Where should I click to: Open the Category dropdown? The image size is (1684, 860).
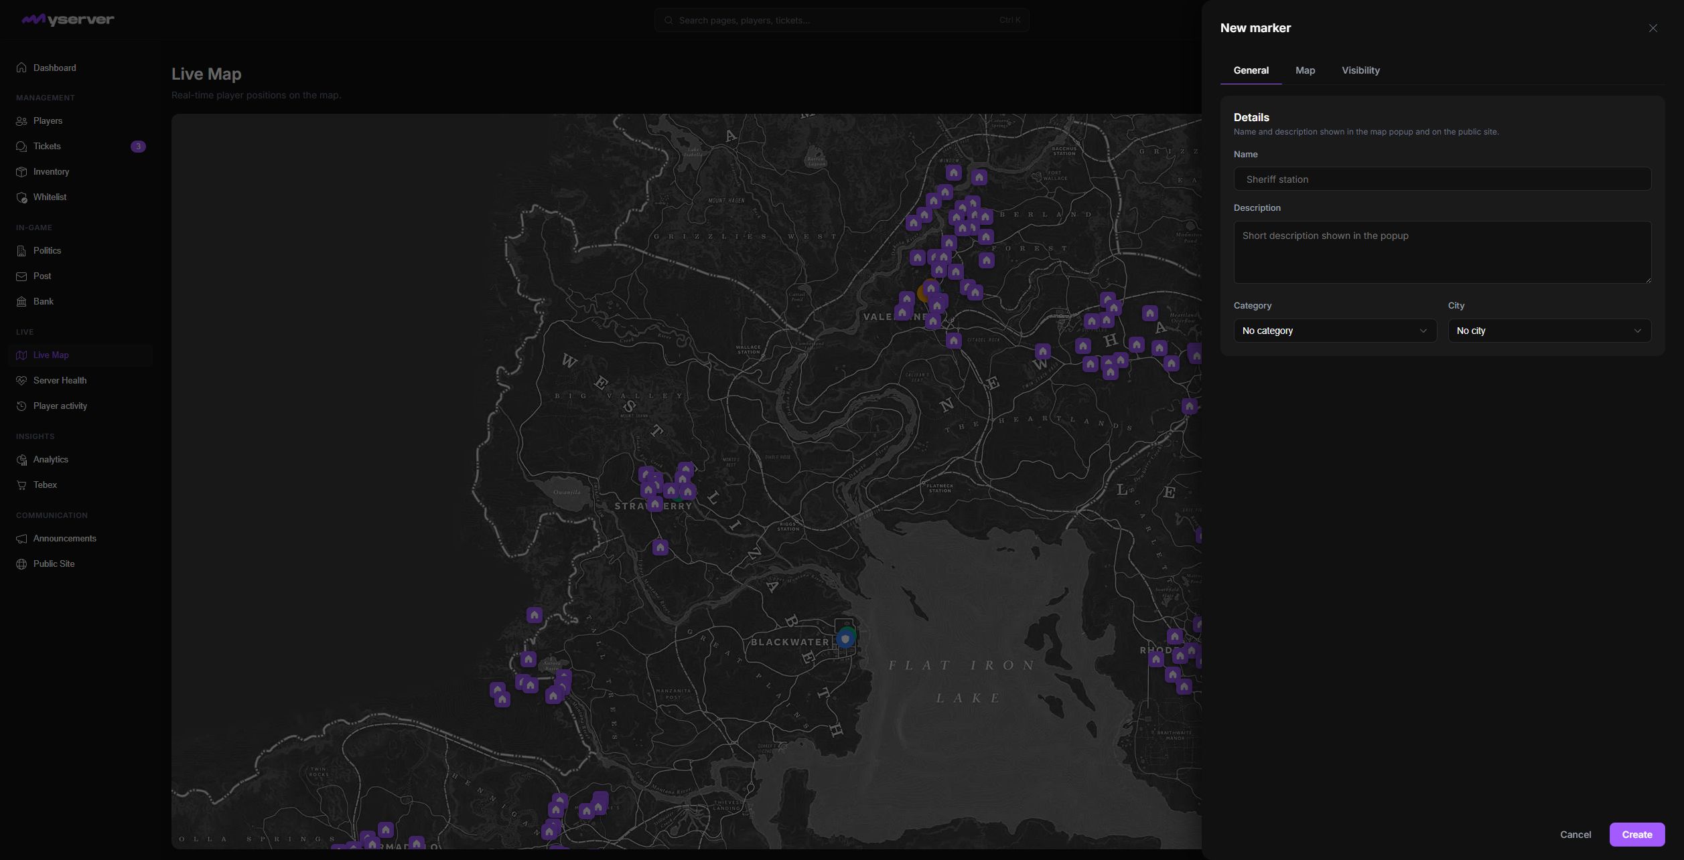[x=1335, y=331]
